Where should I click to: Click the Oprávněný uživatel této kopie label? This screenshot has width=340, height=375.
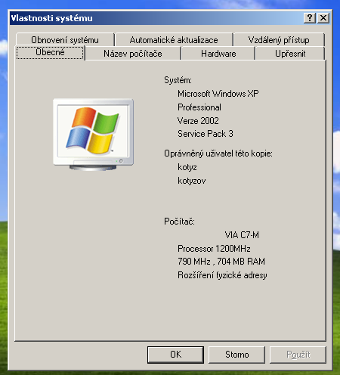click(218, 153)
